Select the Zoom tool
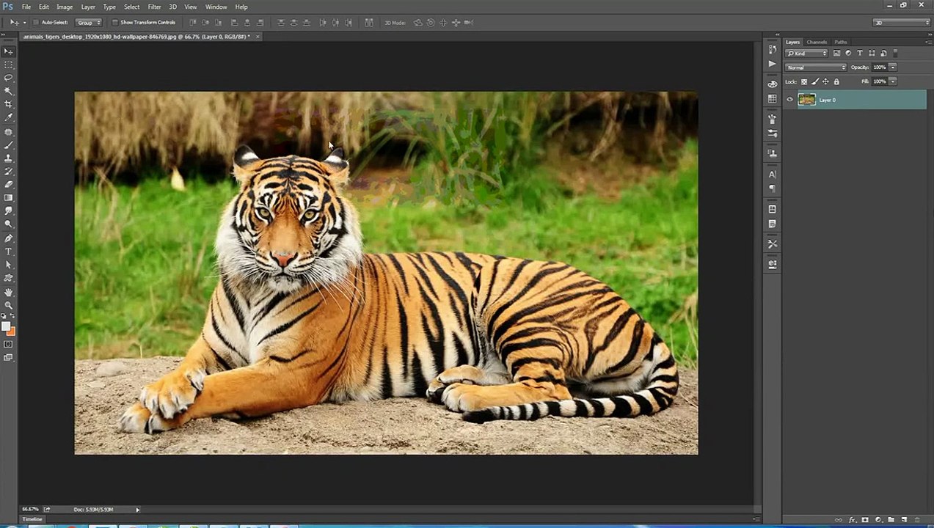934x528 pixels. tap(8, 305)
